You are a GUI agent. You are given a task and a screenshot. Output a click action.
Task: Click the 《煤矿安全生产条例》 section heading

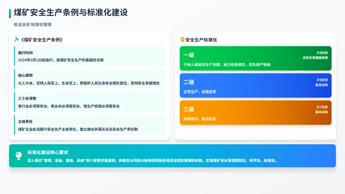coord(42,40)
